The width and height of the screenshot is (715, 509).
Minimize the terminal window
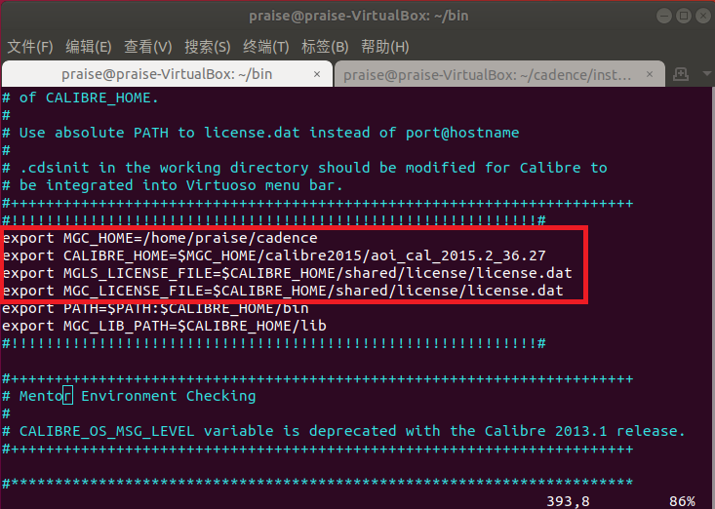(664, 16)
